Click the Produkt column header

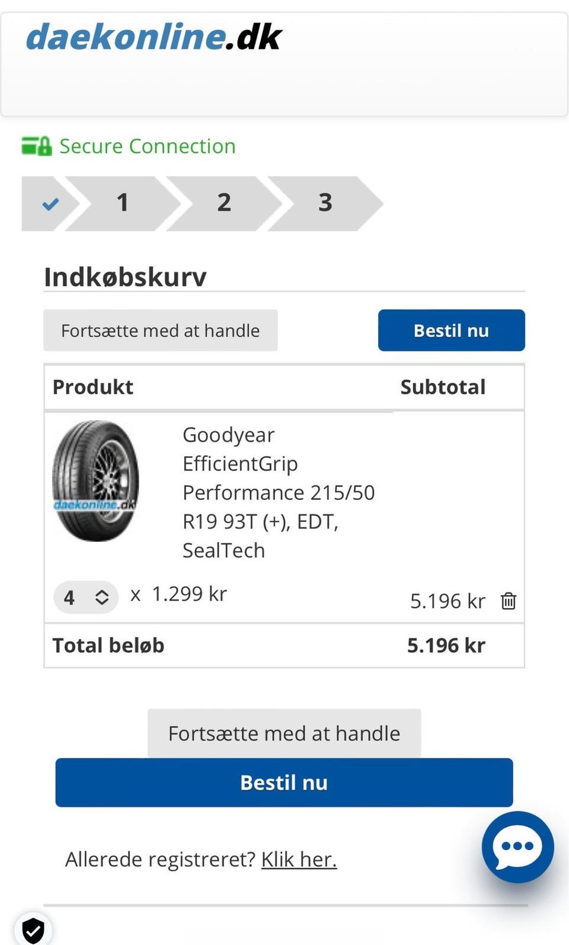[x=93, y=387]
